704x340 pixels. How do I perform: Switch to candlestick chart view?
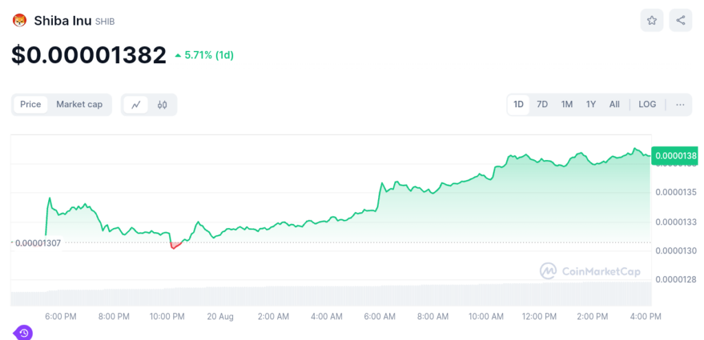[162, 105]
